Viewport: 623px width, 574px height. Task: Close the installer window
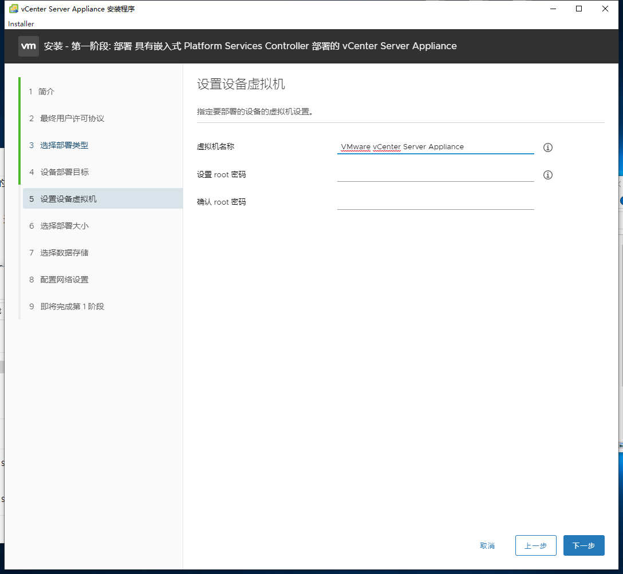tap(605, 9)
